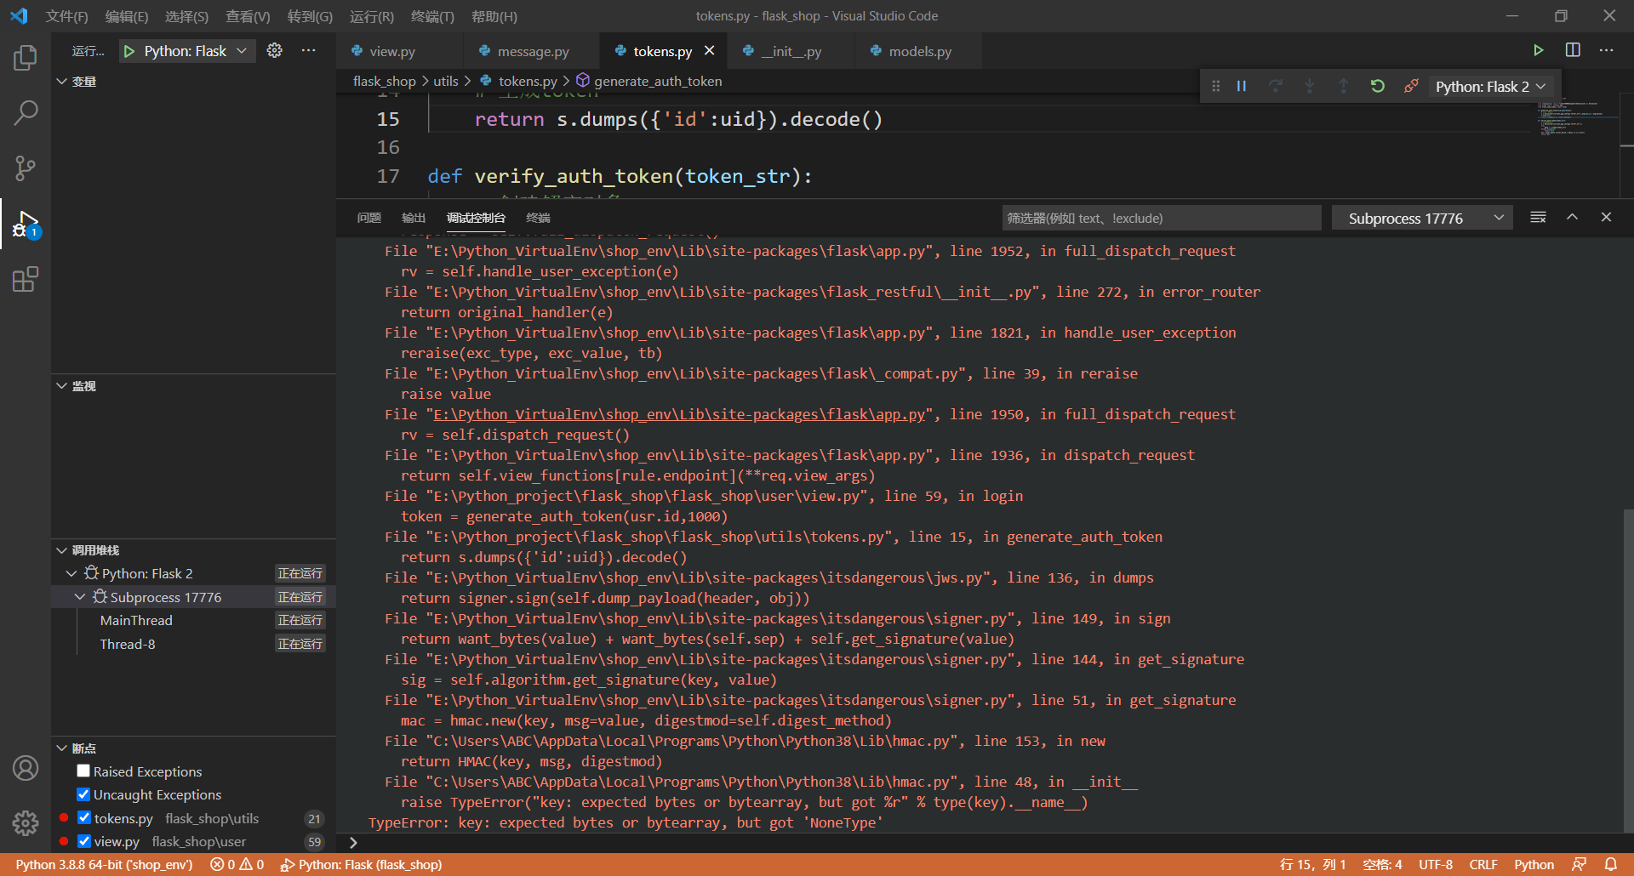Maximize the panel with up chevron
The image size is (1634, 876).
1572,218
